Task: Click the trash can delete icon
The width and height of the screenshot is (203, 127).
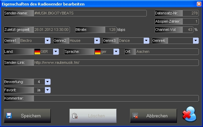Action: click(x=75, y=116)
